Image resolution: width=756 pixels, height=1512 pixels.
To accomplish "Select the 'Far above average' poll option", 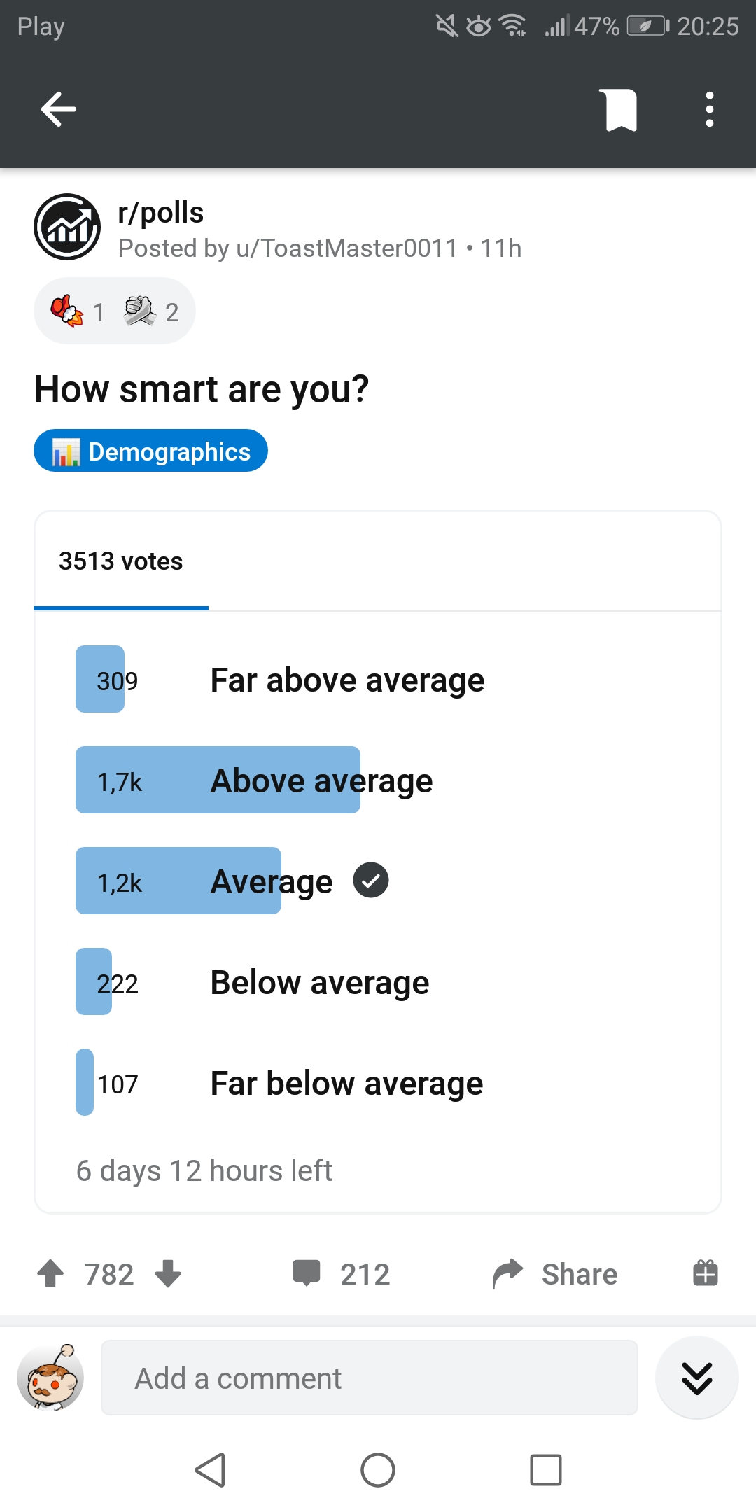I will click(x=347, y=680).
